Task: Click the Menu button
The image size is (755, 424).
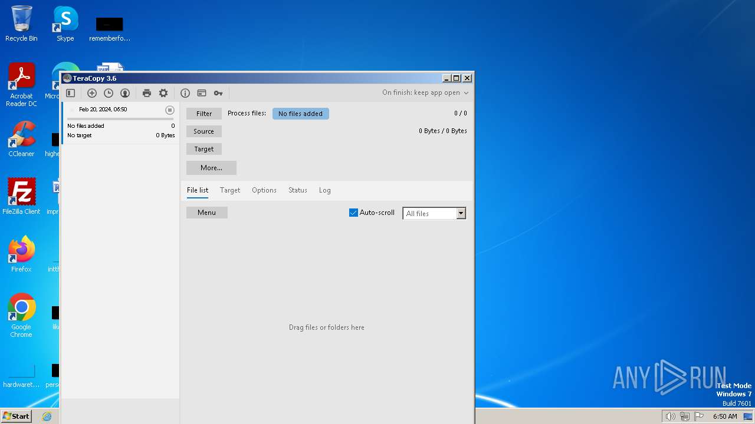Action: pyautogui.click(x=207, y=213)
